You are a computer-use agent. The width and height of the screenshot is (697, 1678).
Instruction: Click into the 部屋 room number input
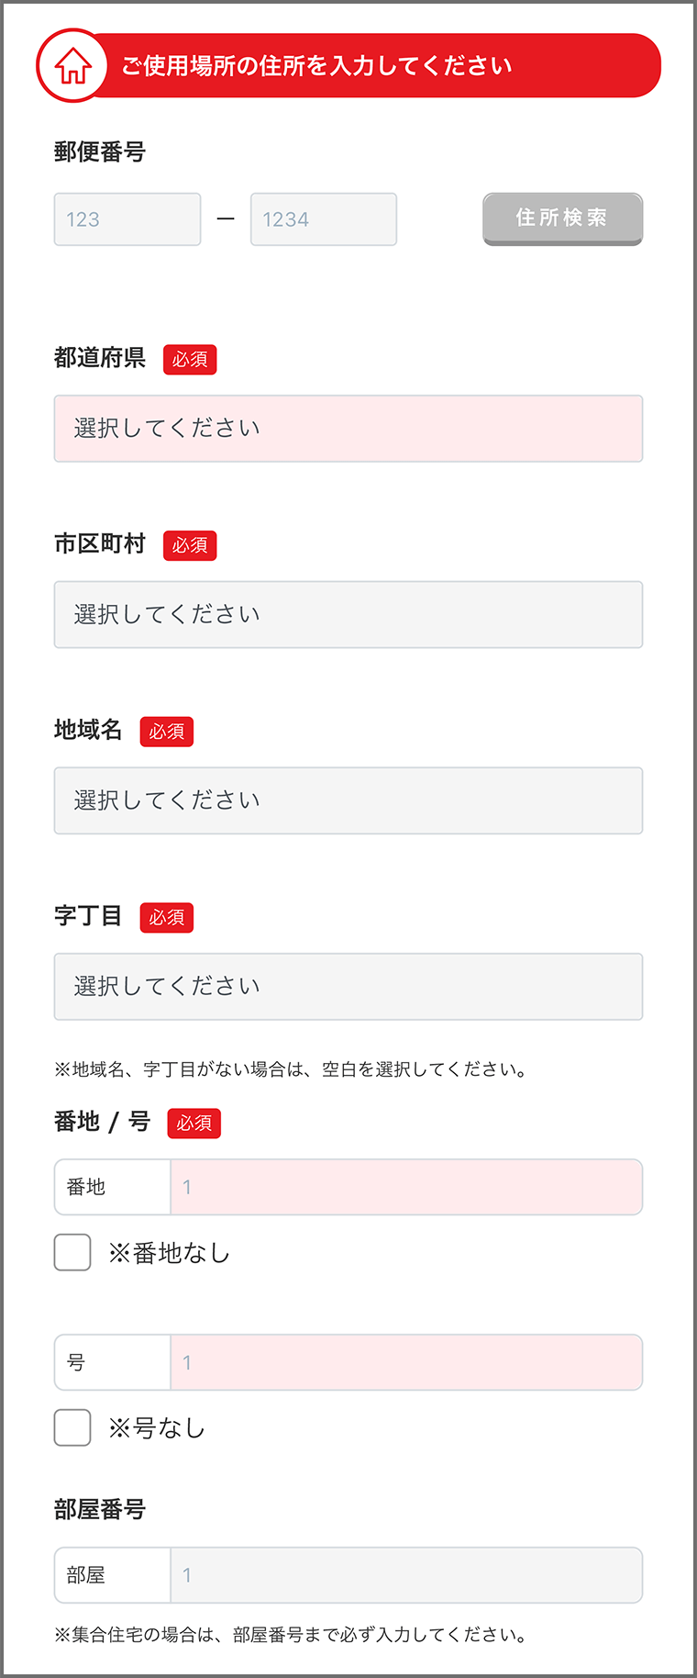pos(406,1575)
